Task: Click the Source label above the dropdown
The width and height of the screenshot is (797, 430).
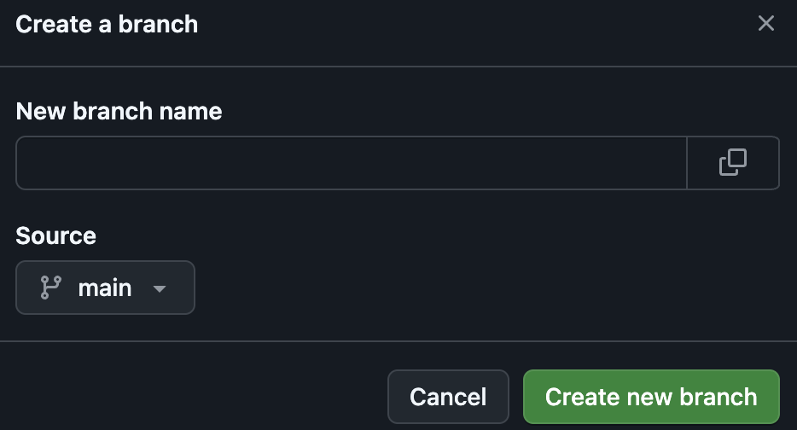Action: tap(55, 235)
